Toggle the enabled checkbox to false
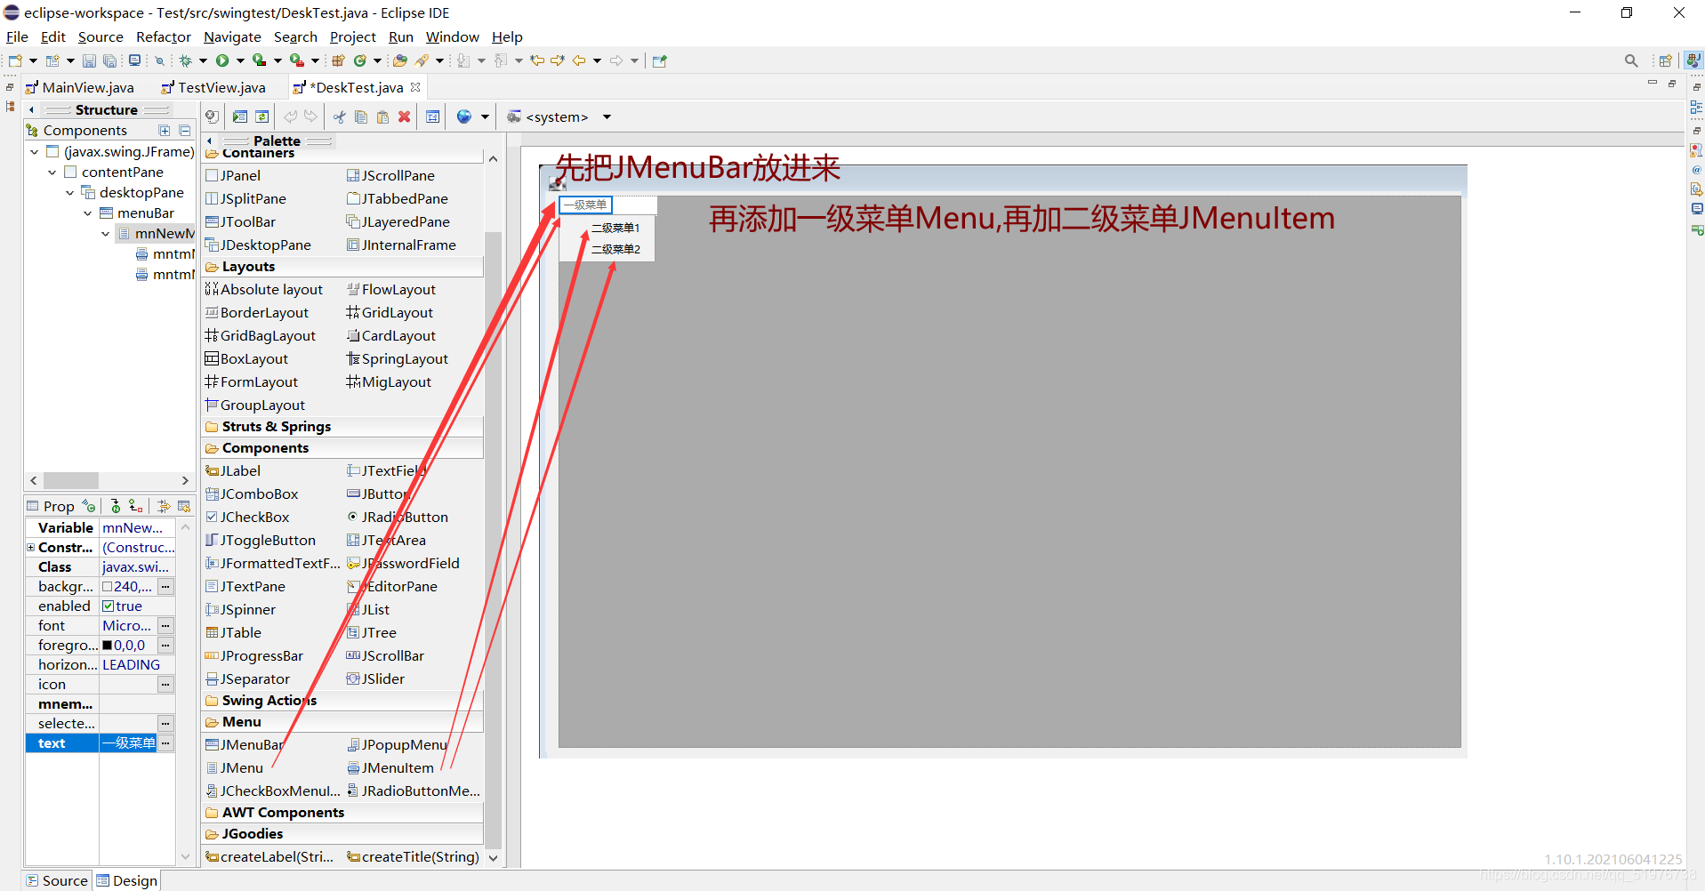The width and height of the screenshot is (1705, 891). [x=109, y=606]
